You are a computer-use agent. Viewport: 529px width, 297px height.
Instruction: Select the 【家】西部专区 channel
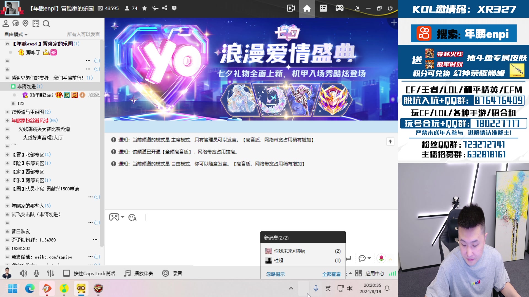pos(28,172)
